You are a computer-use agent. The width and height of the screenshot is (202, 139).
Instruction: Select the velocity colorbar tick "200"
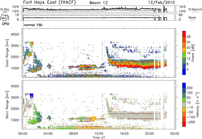coord(190,88)
